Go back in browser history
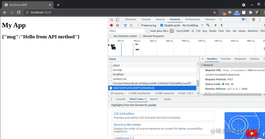Viewport: 265px width, 139px height. click(x=5, y=12)
